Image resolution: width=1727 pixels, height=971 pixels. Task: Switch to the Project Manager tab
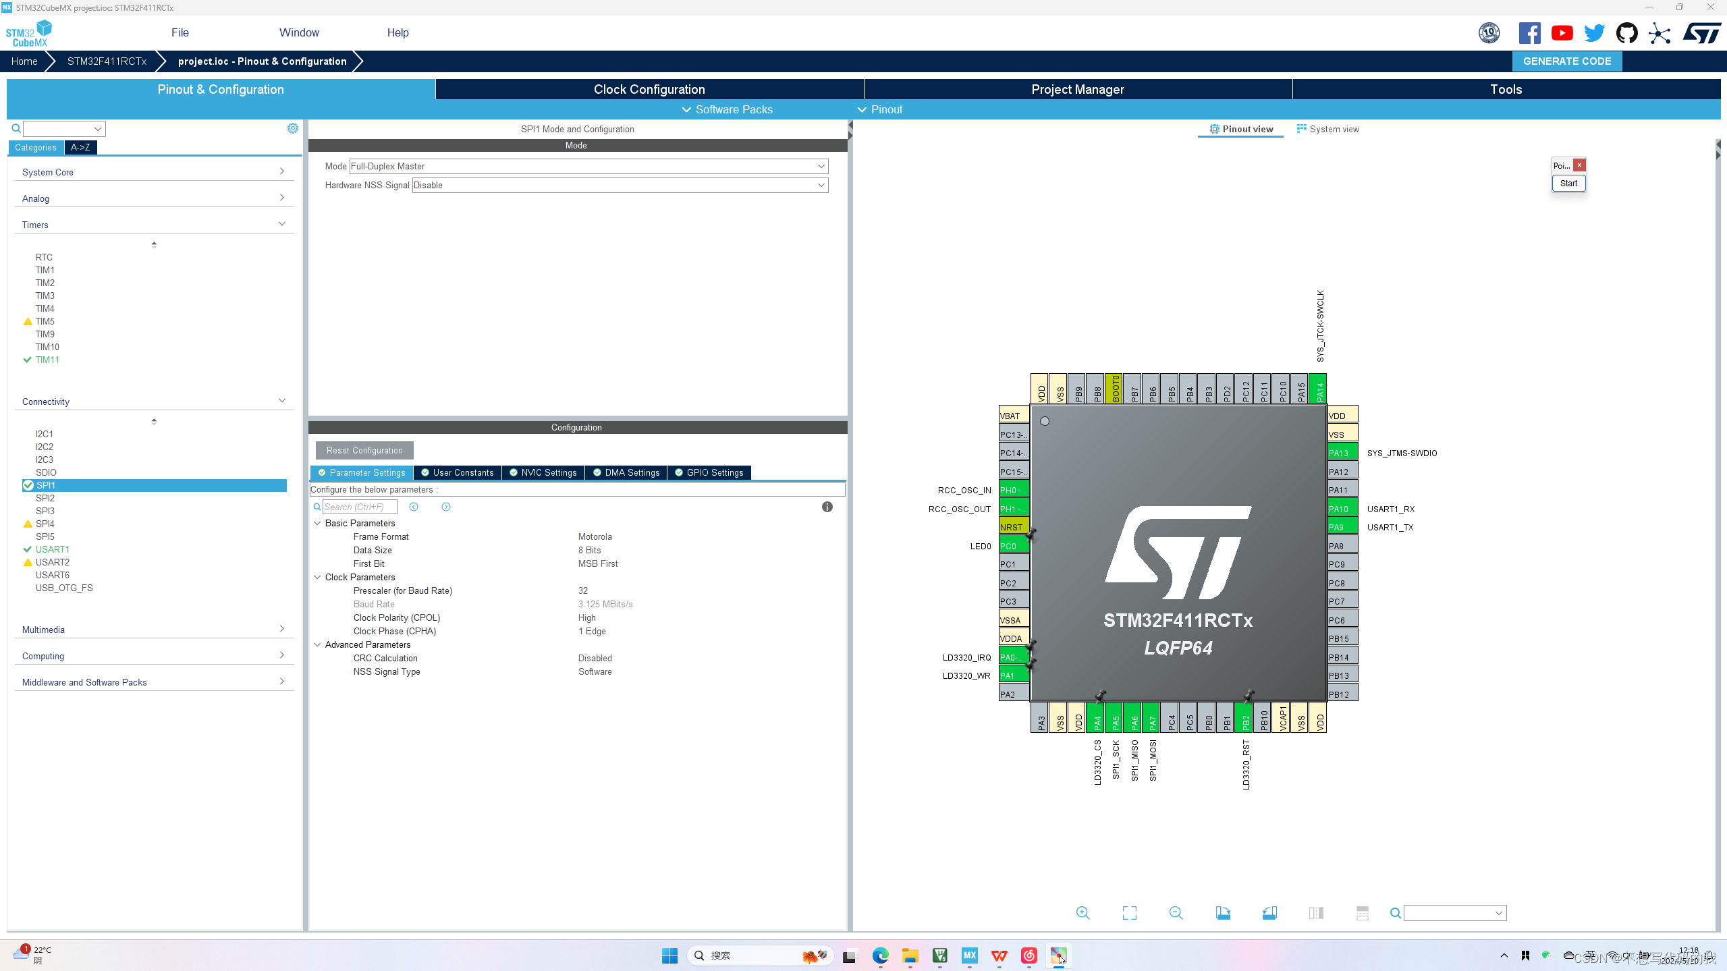(x=1078, y=89)
